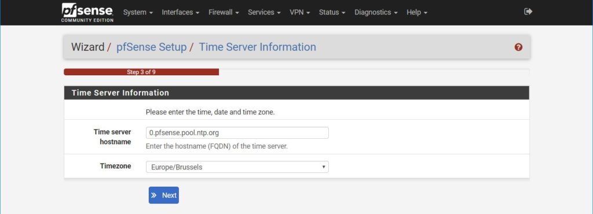Click the Time server hostname field
Image resolution: width=593 pixels, height=214 pixels.
(x=237, y=133)
